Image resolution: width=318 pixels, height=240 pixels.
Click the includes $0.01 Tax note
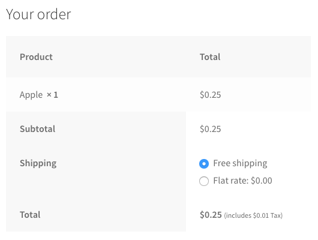[x=253, y=215]
